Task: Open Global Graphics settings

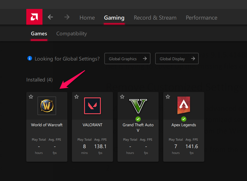Action: click(x=127, y=59)
